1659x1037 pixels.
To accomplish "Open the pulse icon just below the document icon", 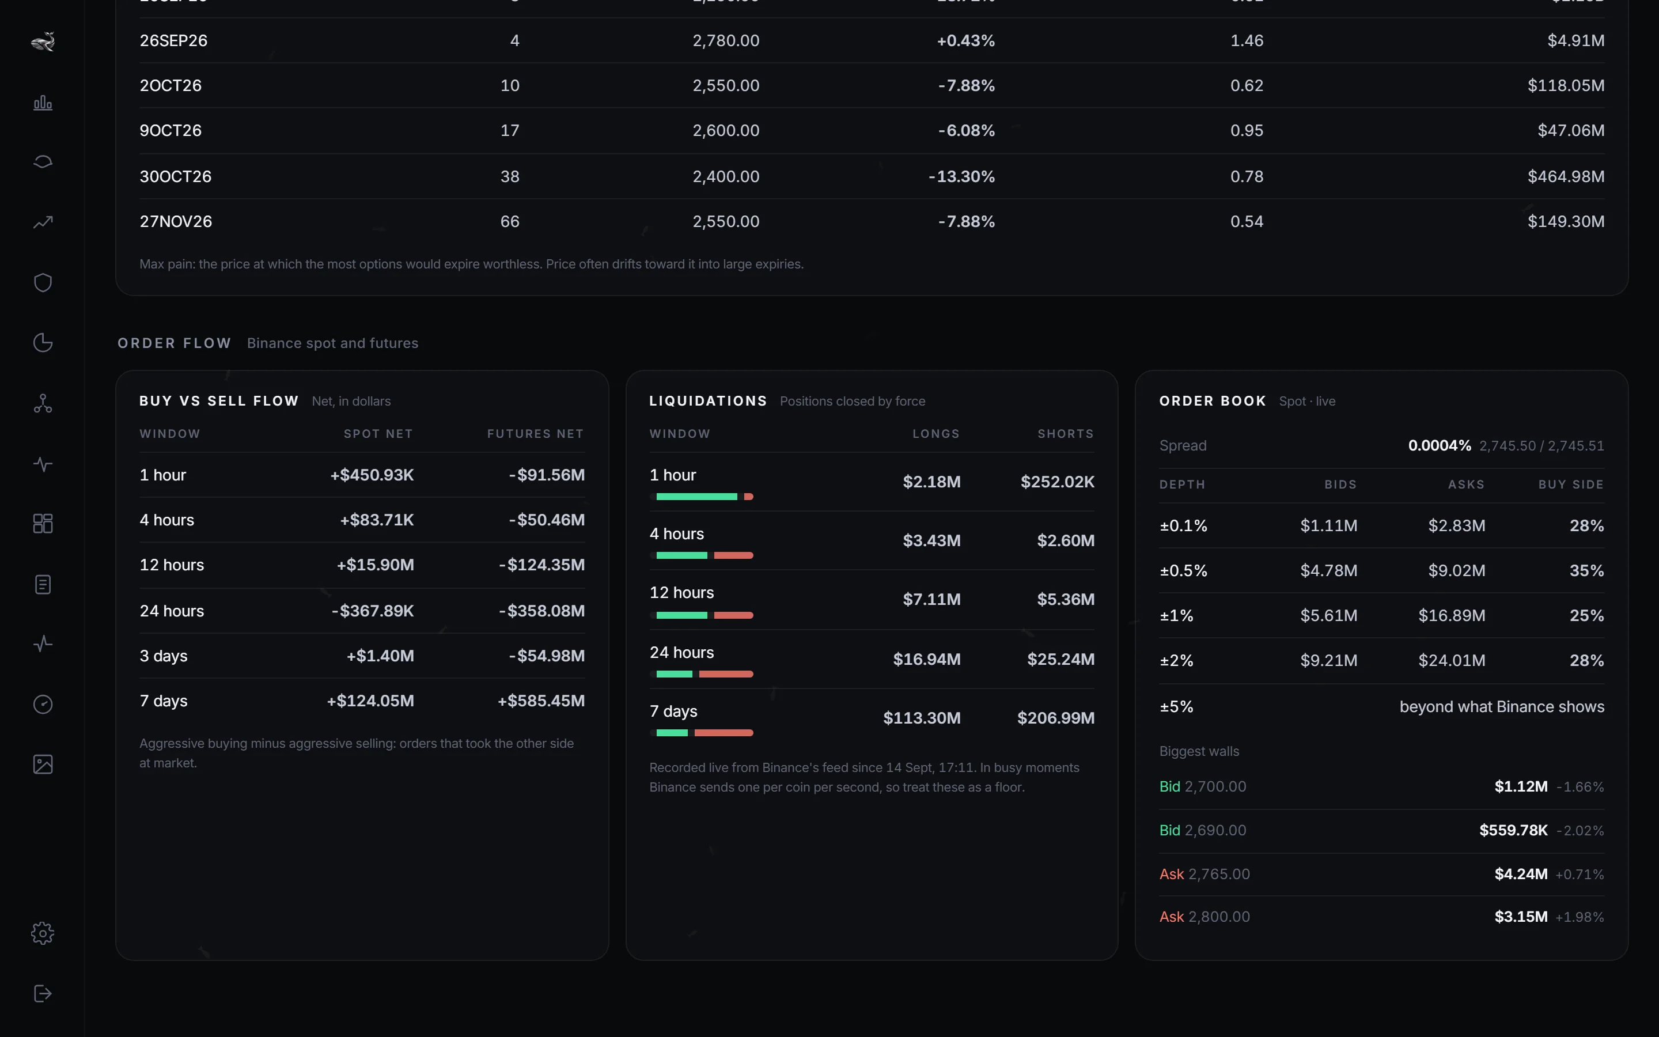I will [x=43, y=644].
